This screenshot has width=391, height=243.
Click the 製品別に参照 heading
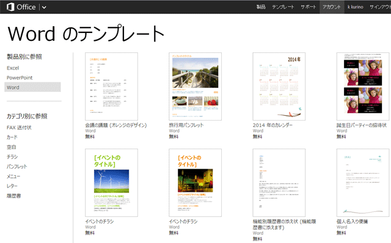point(24,57)
